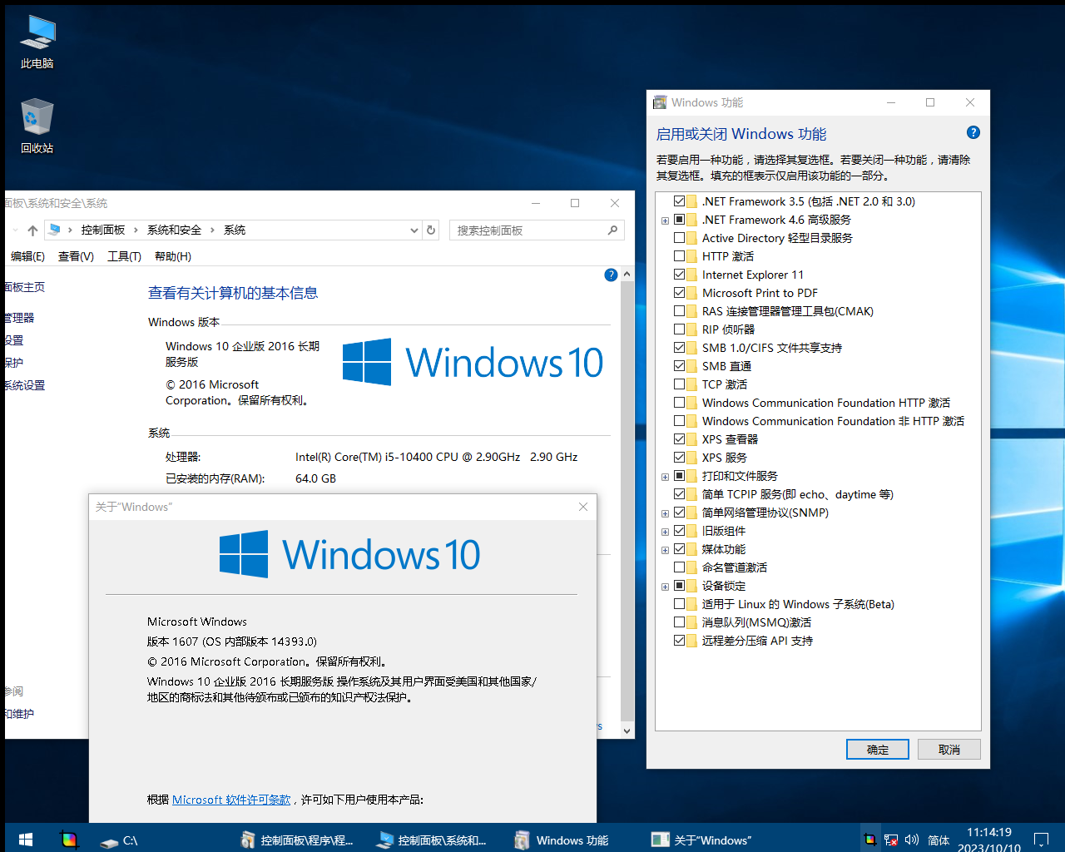Viewport: 1065px width, 852px height.
Task: Click the Windows Features title bar icon
Action: [660, 102]
